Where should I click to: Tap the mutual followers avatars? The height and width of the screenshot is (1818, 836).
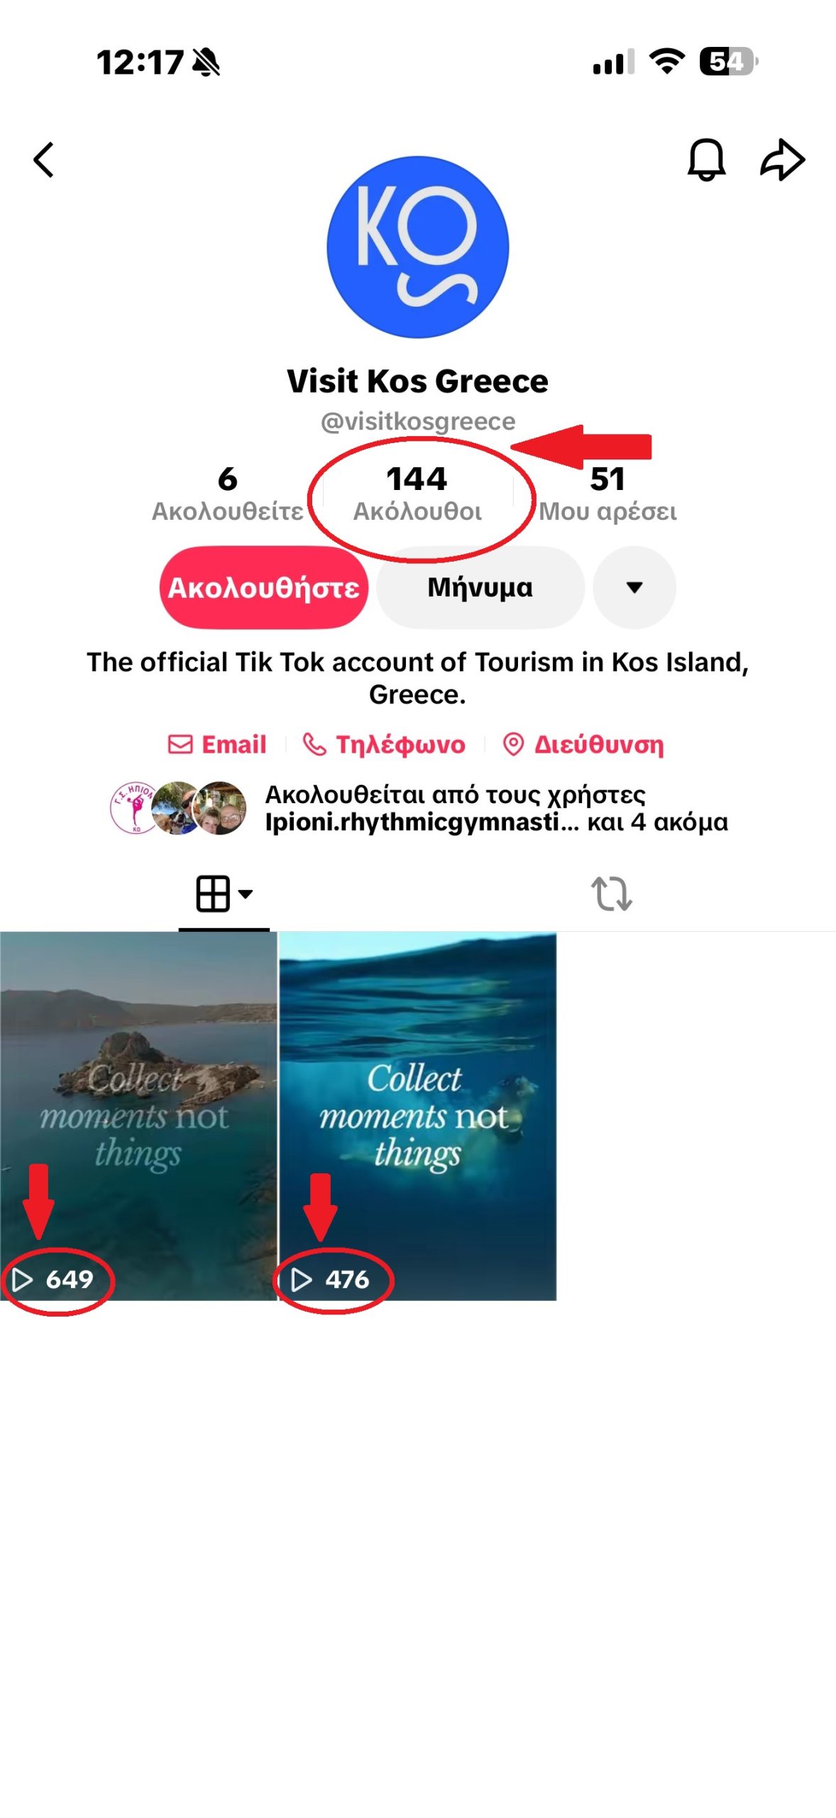click(x=179, y=808)
